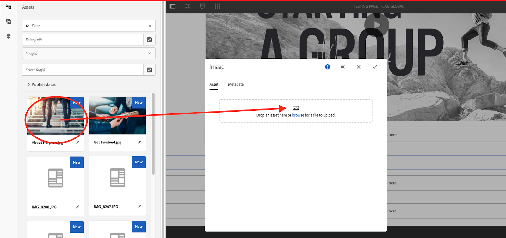Click the browse link to upload
This screenshot has height=238, width=506.
[x=298, y=115]
